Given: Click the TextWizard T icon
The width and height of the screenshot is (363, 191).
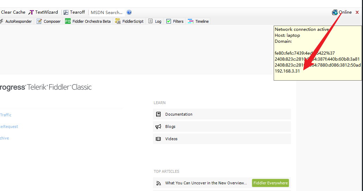Looking at the screenshot, I should tap(31, 13).
